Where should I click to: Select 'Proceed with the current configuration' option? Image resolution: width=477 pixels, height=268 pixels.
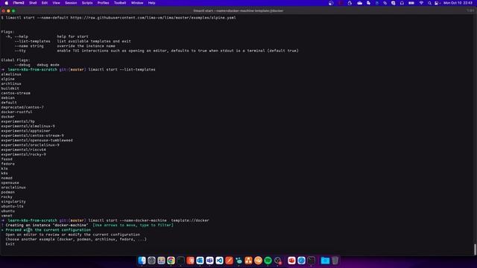coord(48,230)
